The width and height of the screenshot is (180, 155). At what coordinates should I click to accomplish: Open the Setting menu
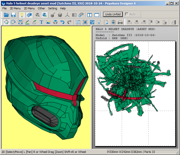(53, 8)
